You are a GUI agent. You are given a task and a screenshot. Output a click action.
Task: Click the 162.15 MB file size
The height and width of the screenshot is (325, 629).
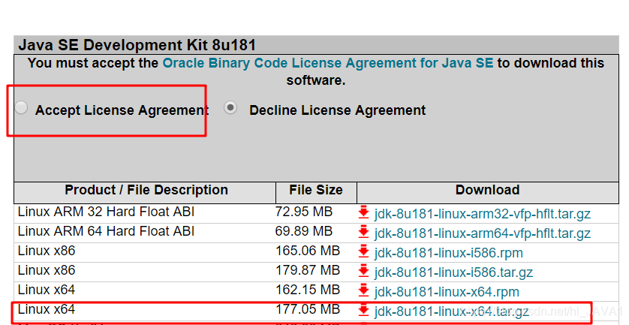point(308,290)
